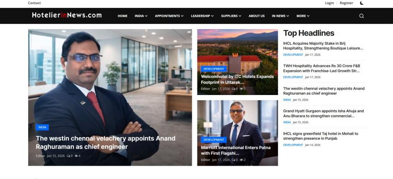Click the Login link

point(329,3)
